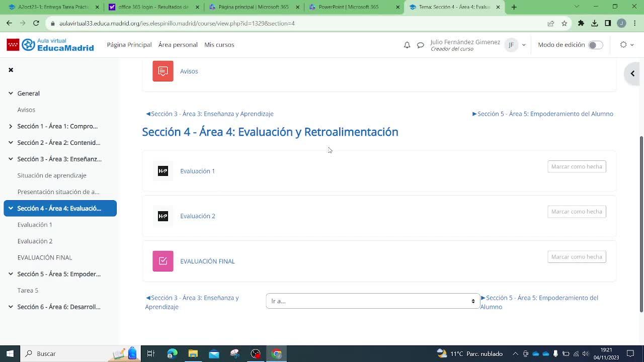Collapse the General section in sidebar

point(11,93)
